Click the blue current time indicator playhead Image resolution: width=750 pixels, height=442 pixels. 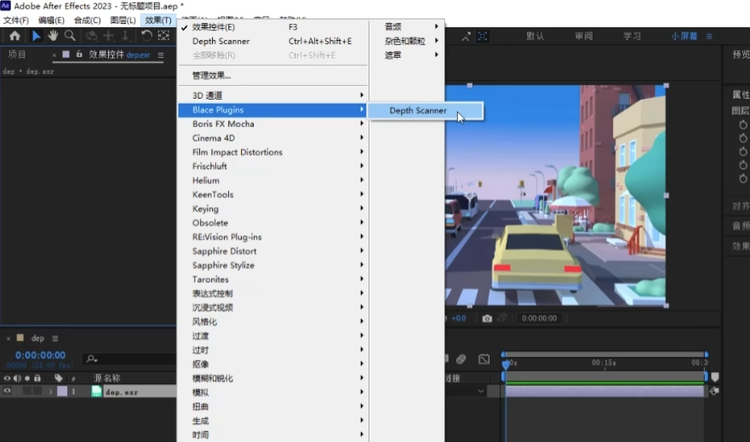[505, 365]
